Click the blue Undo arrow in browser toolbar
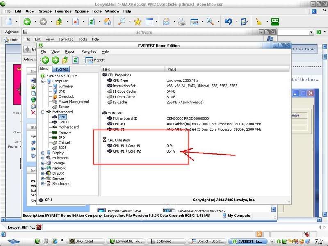 click(228, 21)
